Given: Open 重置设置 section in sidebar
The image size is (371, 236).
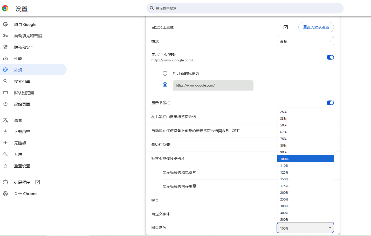Looking at the screenshot, I should point(33,166).
